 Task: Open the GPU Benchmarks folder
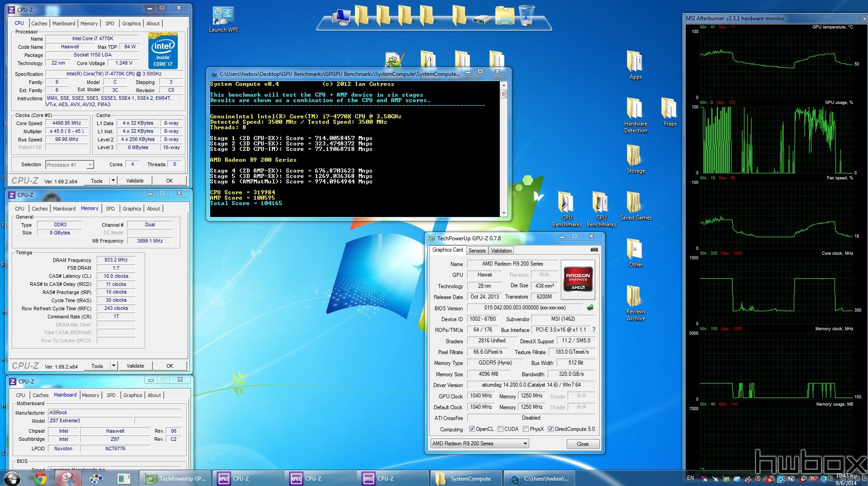(x=601, y=209)
